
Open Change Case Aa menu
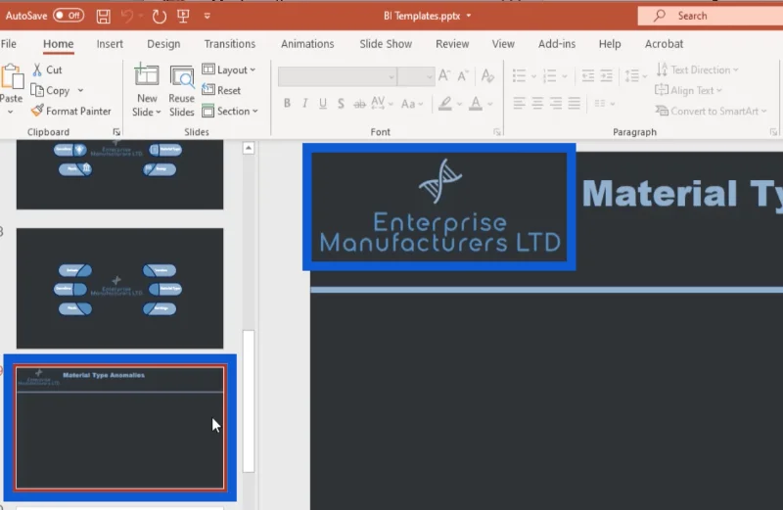coord(412,104)
